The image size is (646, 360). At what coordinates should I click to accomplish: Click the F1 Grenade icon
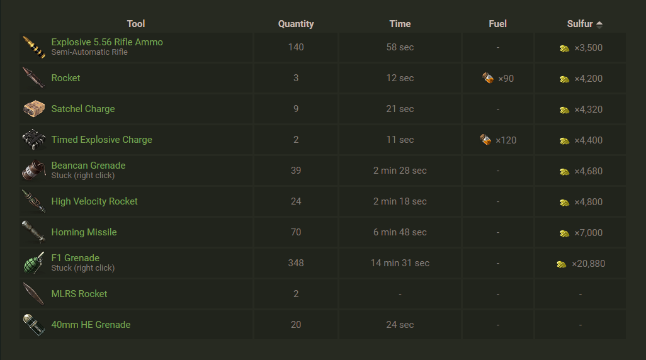tap(33, 263)
